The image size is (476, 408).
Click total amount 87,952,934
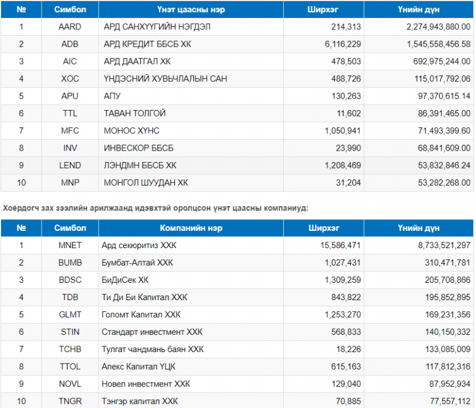pyautogui.click(x=449, y=383)
